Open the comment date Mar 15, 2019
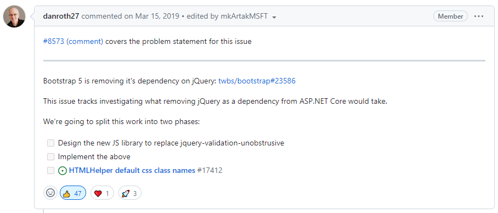 coord(157,16)
